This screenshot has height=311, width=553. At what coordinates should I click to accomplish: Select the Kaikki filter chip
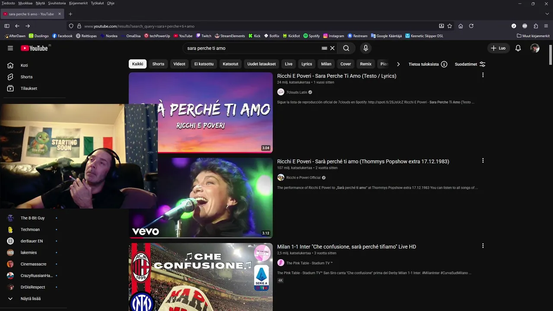[x=137, y=64]
